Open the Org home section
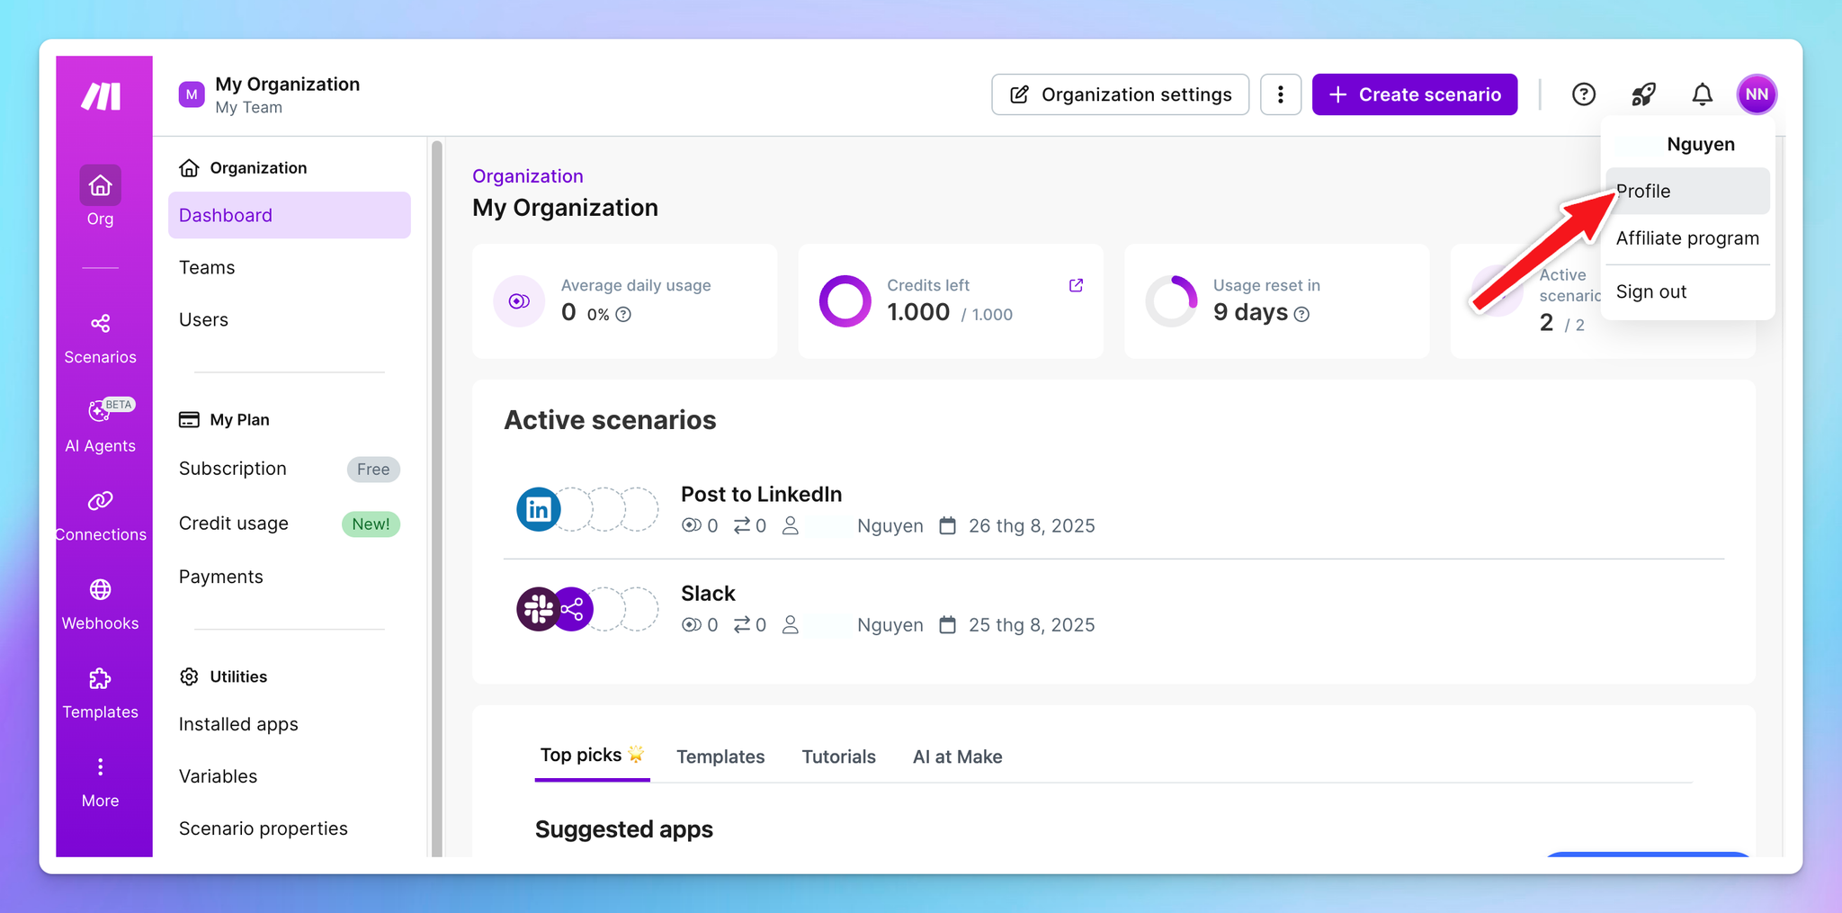The width and height of the screenshot is (1842, 913). click(100, 196)
